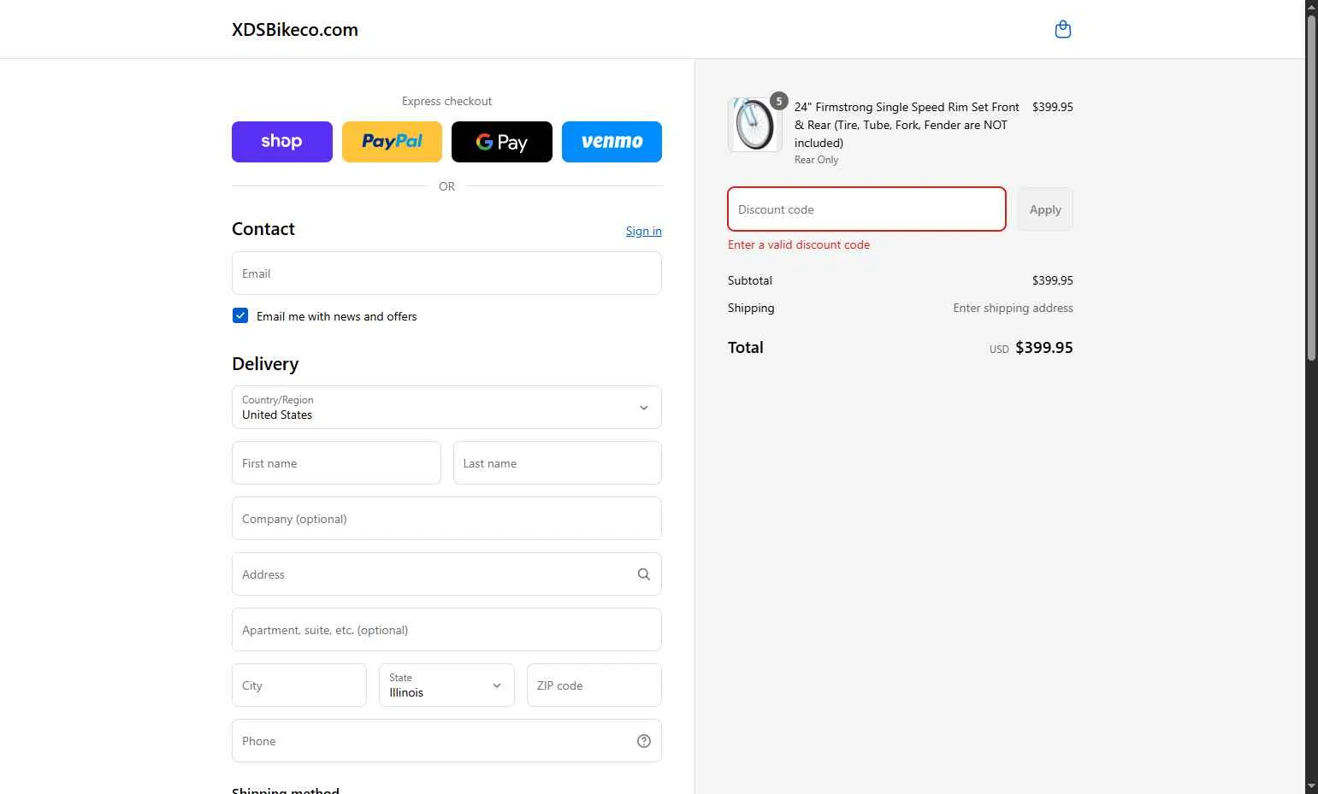Click the bike rim product thumbnail
The height and width of the screenshot is (794, 1318).
point(755,125)
